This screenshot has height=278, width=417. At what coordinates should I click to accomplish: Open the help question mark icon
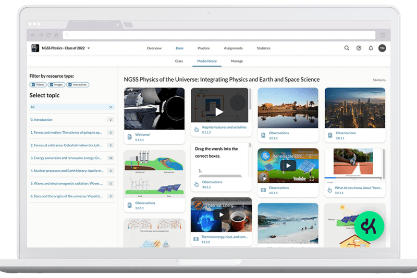tap(359, 48)
